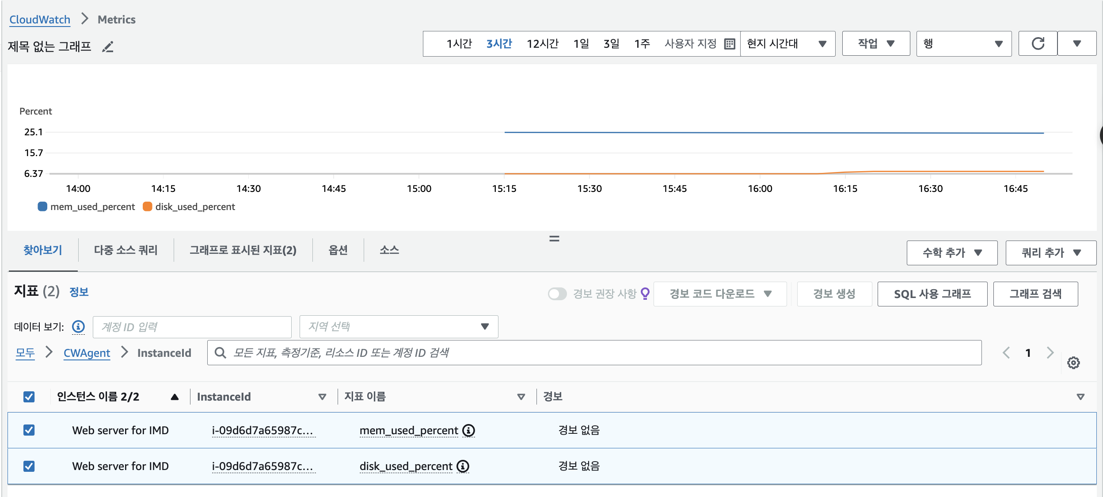The width and height of the screenshot is (1103, 497).
Task: Select the 12시간 time range
Action: pyautogui.click(x=542, y=44)
